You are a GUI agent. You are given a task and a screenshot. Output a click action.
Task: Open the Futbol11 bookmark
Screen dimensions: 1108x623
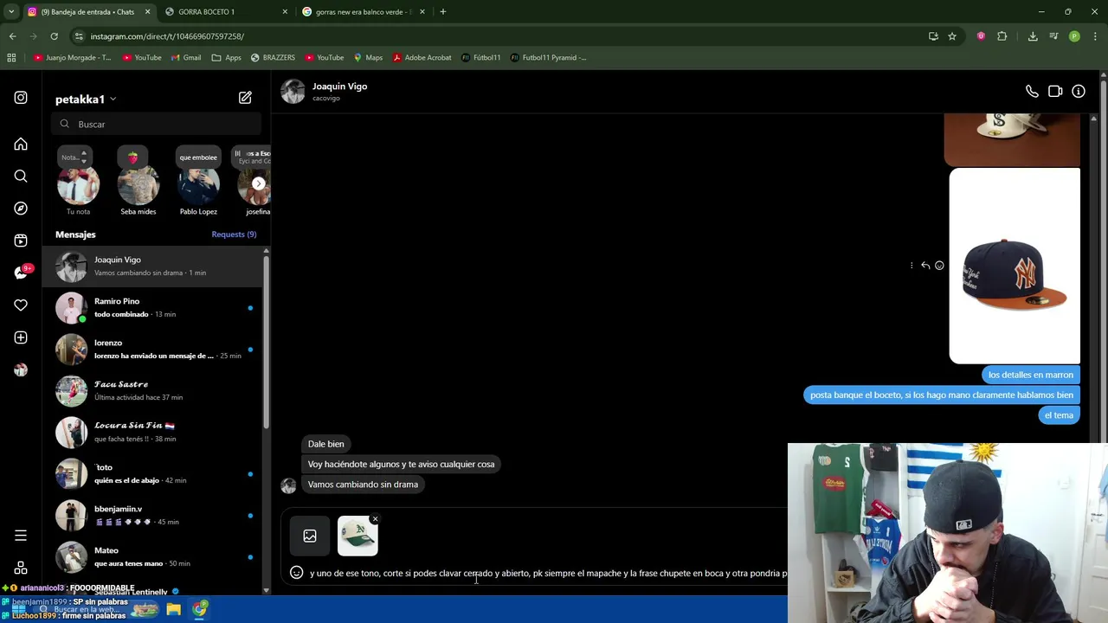pyautogui.click(x=480, y=57)
